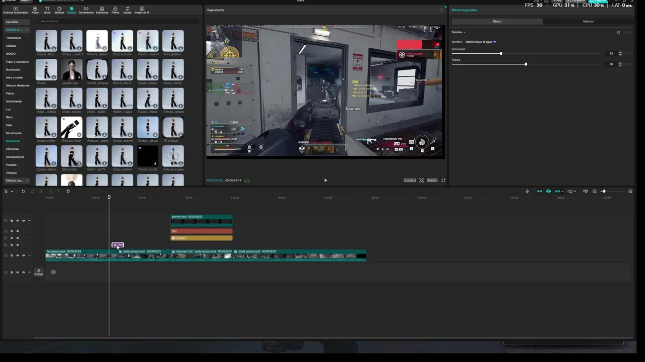The height and width of the screenshot is (362, 645).
Task: Open the Stickers tab
Action: tap(59, 10)
